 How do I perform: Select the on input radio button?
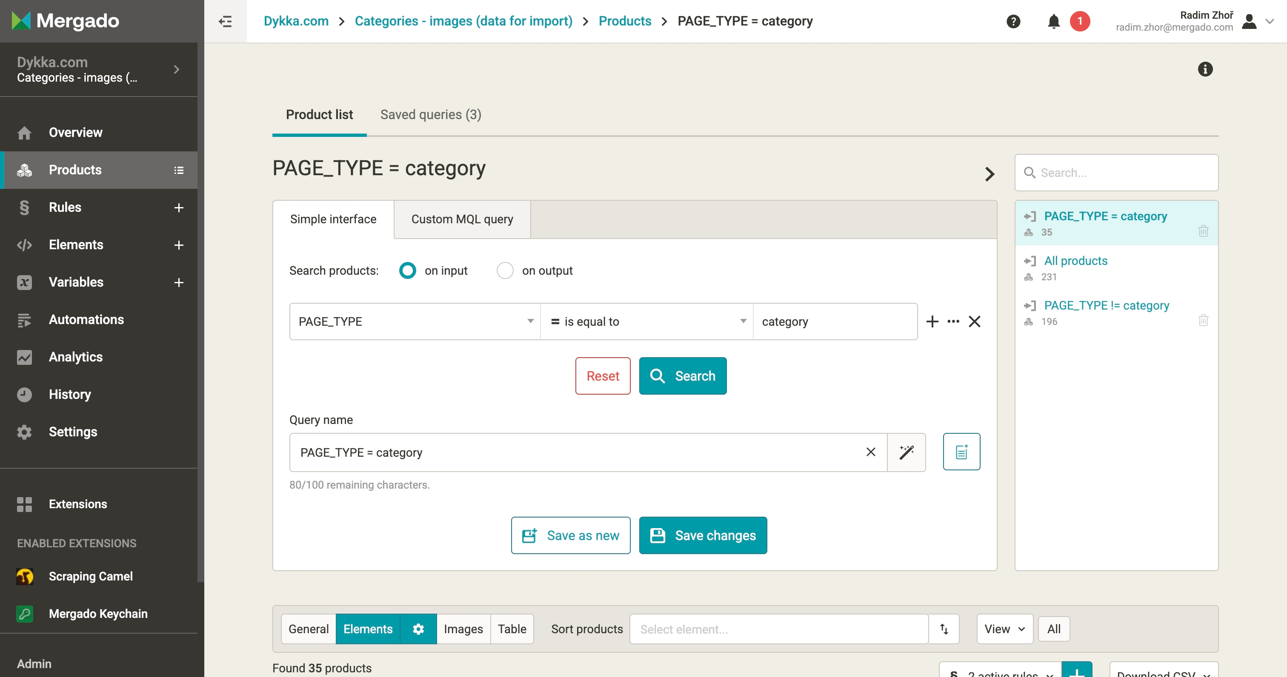408,270
